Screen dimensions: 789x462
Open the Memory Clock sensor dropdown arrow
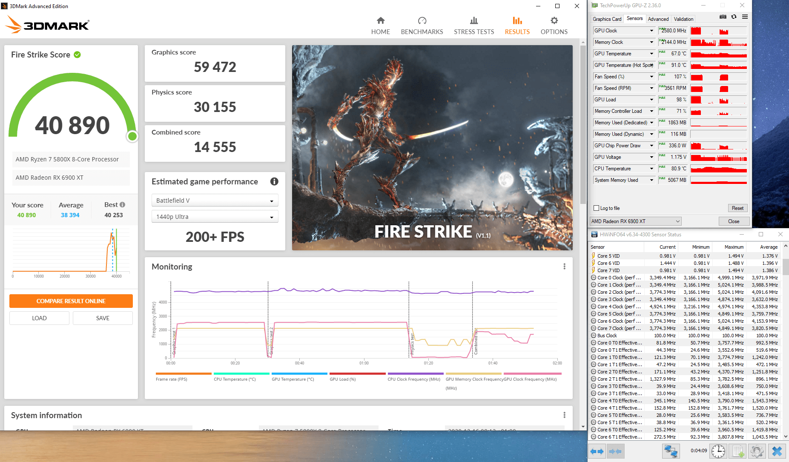(x=651, y=42)
